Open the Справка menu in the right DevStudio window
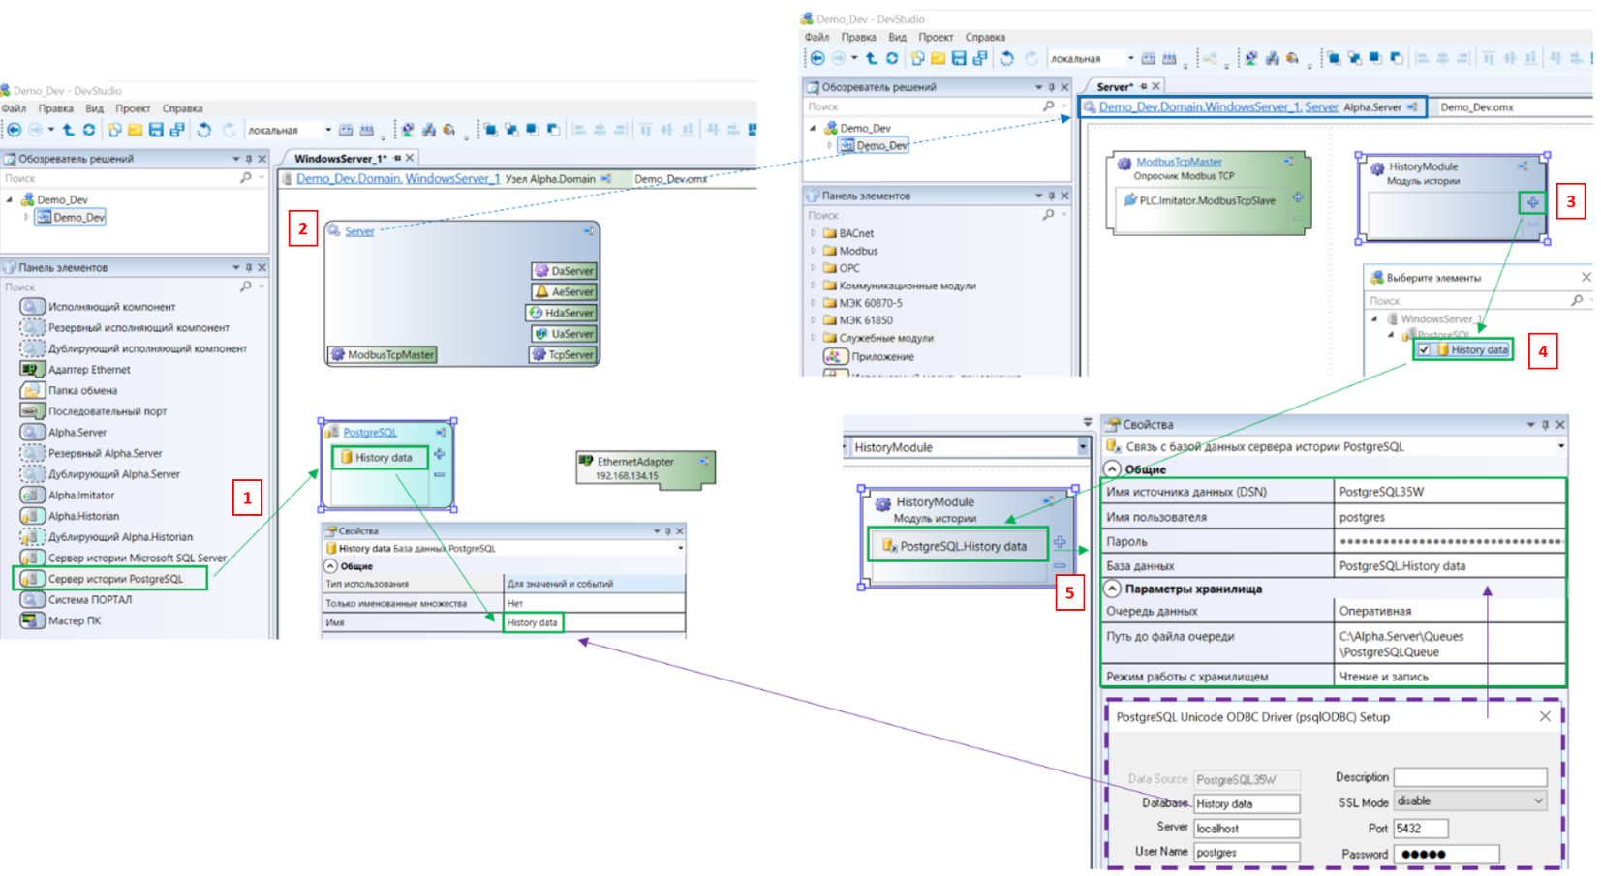1601x876 pixels. tap(985, 37)
